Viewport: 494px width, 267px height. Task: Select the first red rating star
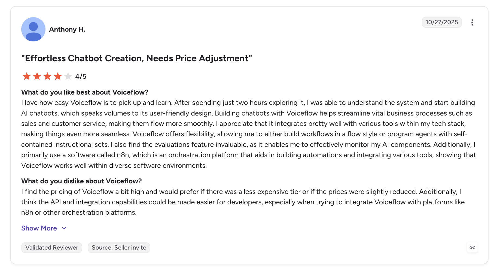[27, 76]
